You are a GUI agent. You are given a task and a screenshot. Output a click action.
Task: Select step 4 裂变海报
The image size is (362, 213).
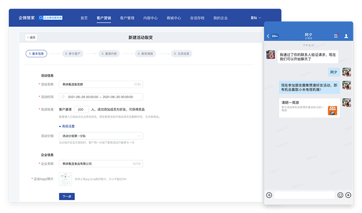145,54
